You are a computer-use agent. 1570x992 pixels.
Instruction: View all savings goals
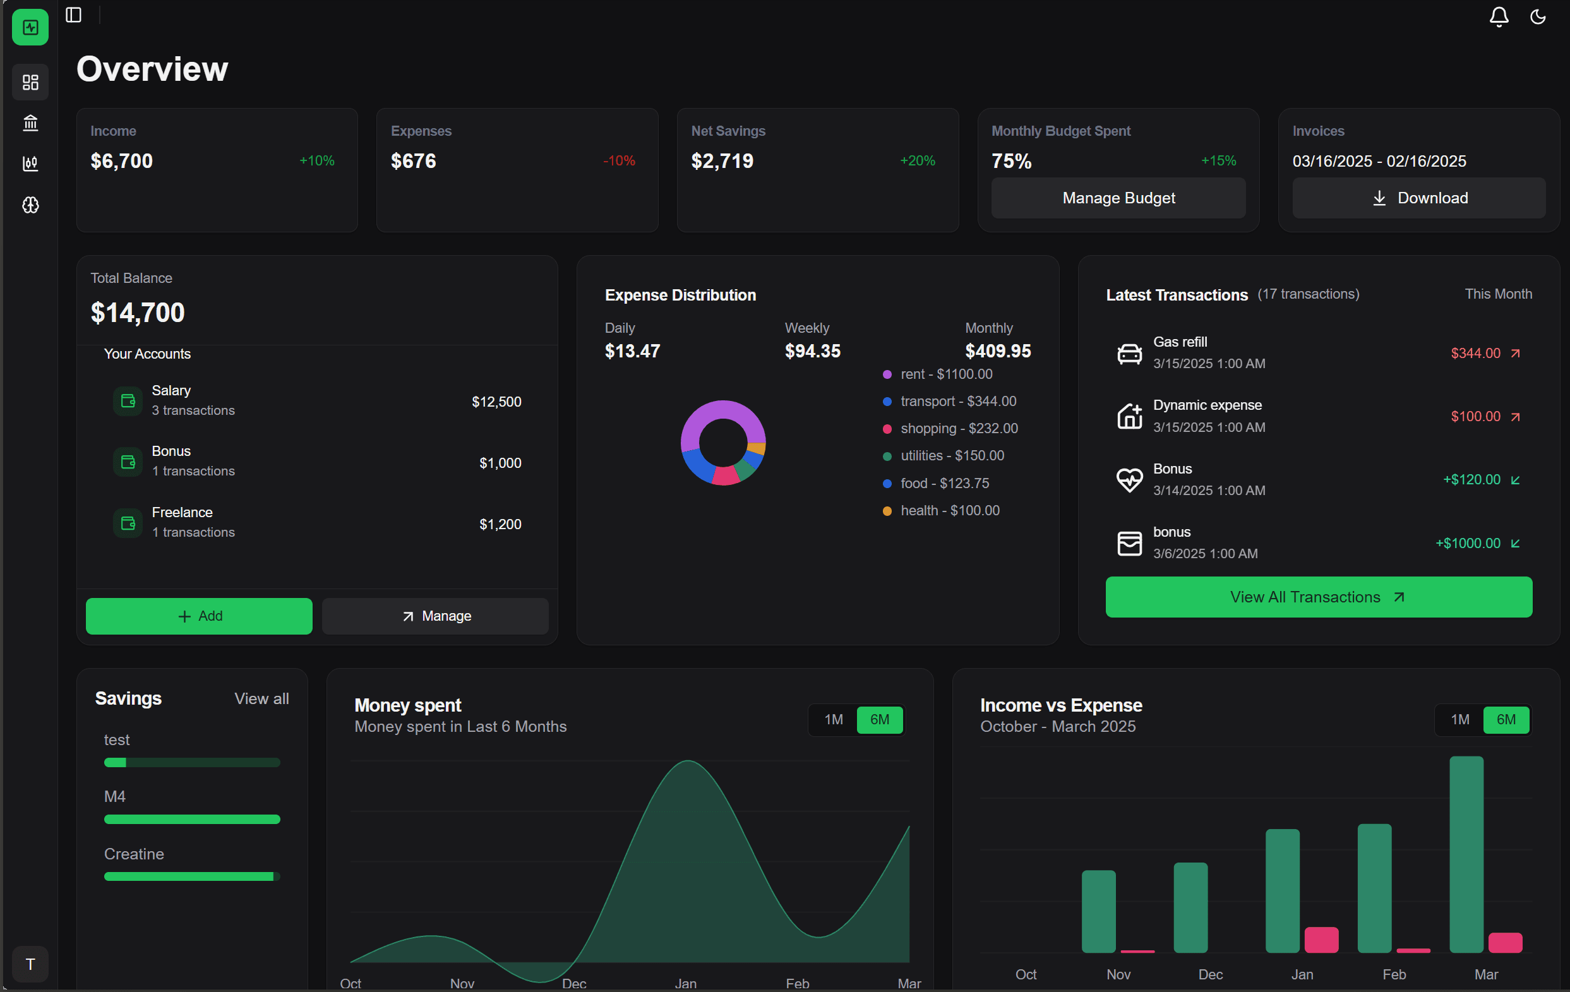(261, 698)
